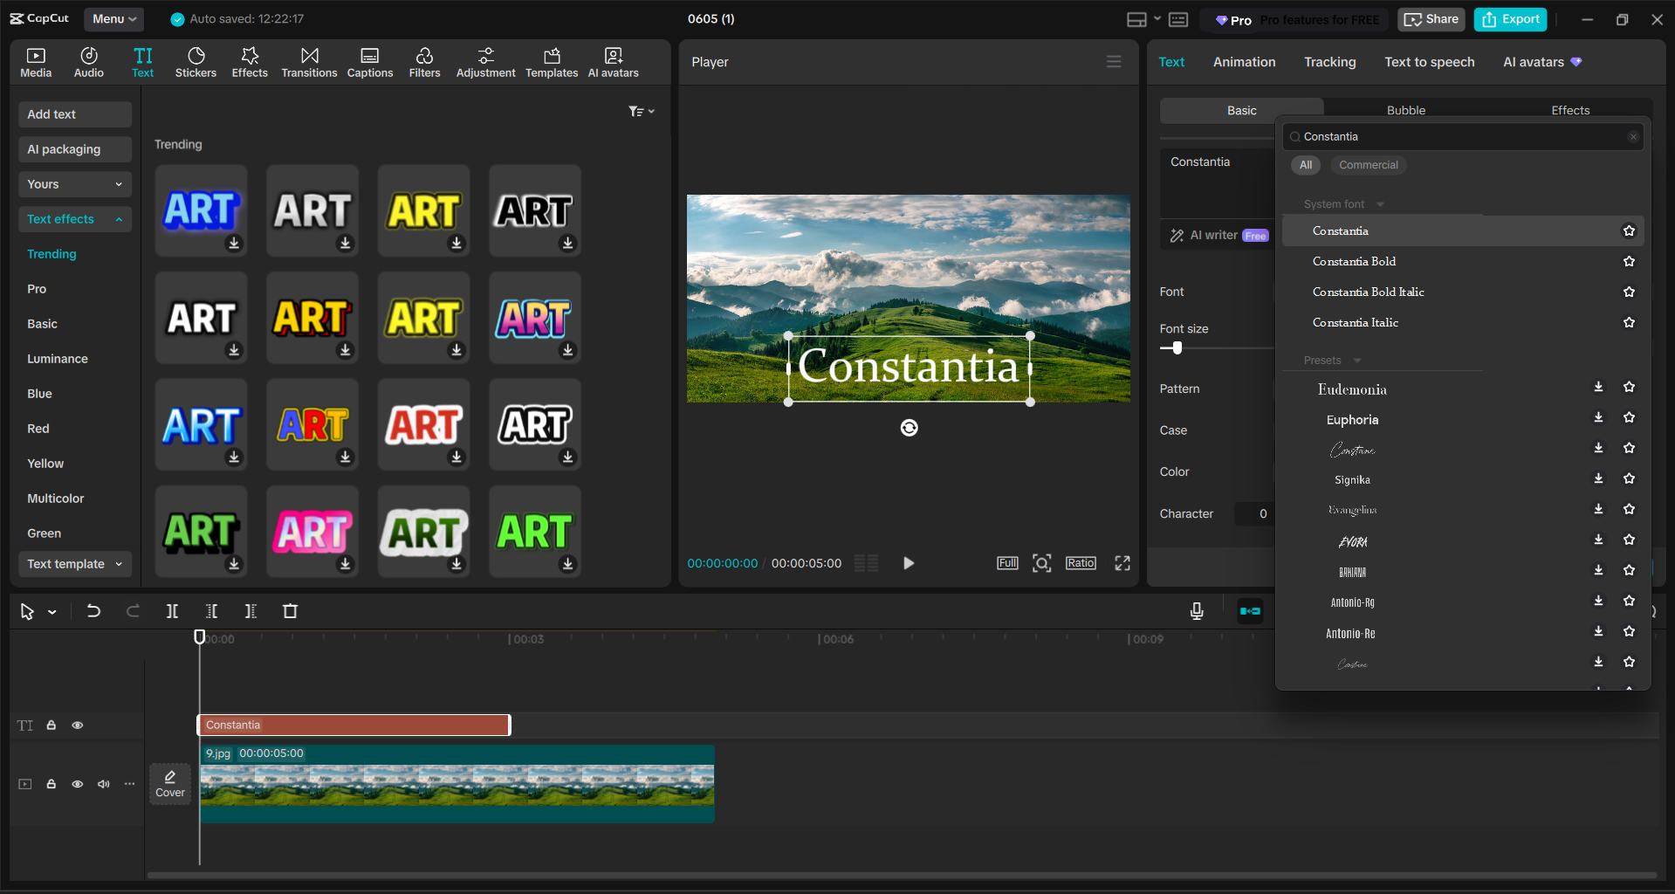The image size is (1675, 894).
Task: Open the Transitions panel
Action: [309, 61]
